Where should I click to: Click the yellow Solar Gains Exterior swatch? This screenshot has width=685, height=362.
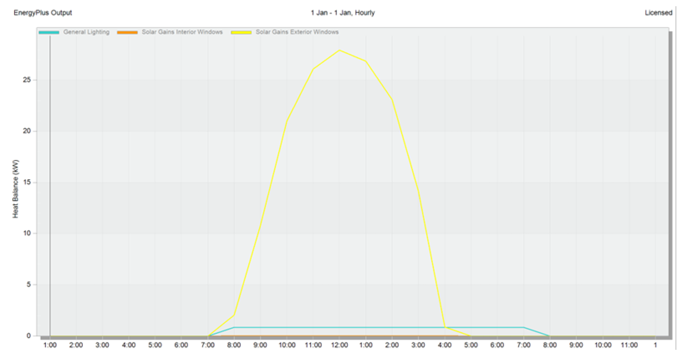(241, 32)
